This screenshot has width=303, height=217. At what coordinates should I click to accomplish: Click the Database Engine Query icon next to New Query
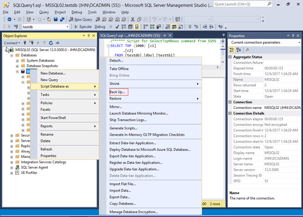(98, 19)
